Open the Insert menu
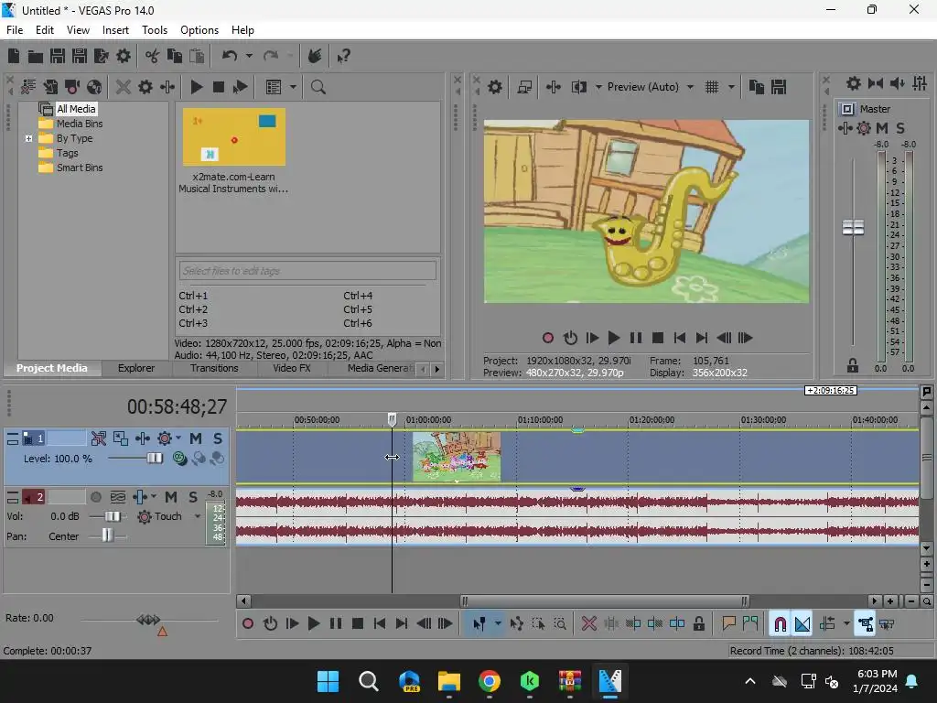Viewport: 937px width, 703px height. [115, 30]
